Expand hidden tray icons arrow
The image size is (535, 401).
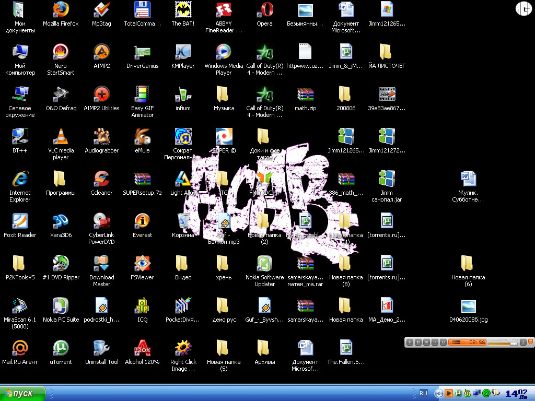[439, 394]
